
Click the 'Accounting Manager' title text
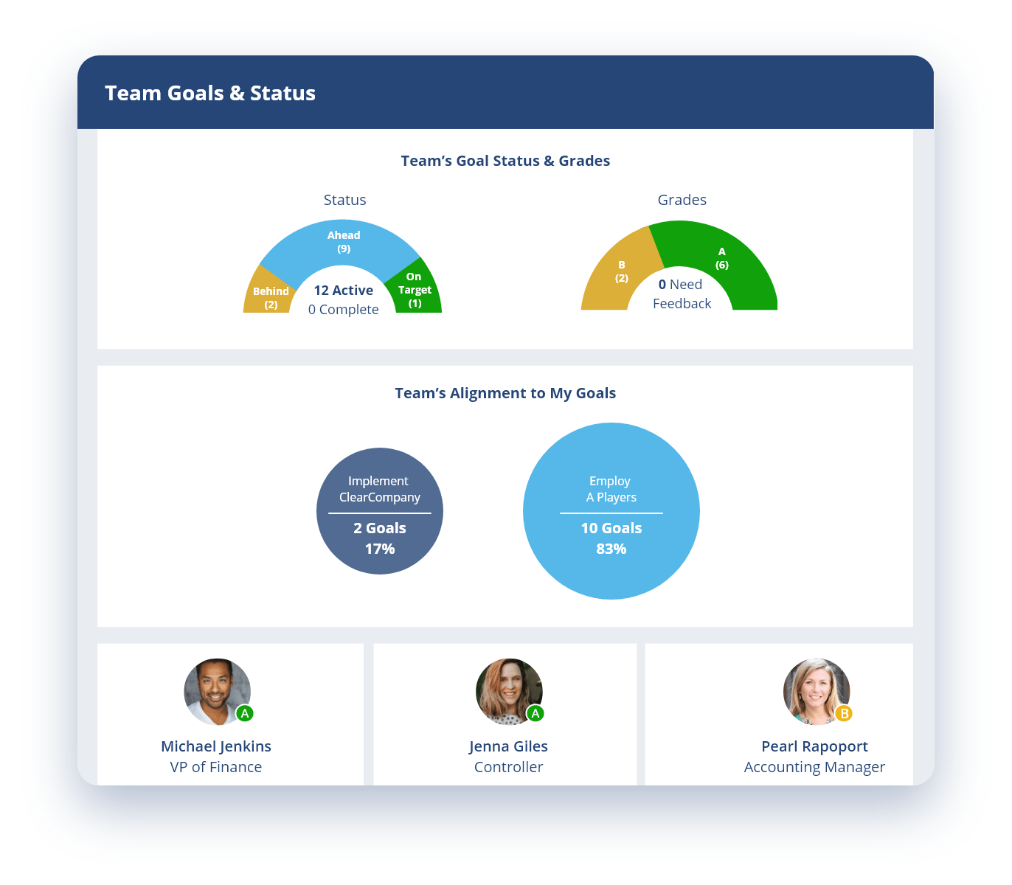pos(814,767)
